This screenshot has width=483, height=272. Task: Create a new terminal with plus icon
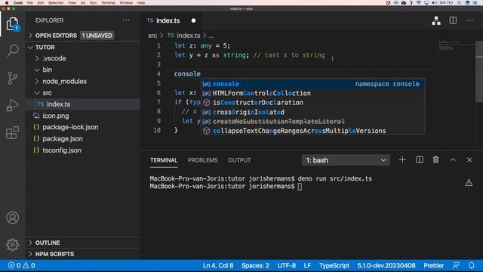[x=402, y=159]
